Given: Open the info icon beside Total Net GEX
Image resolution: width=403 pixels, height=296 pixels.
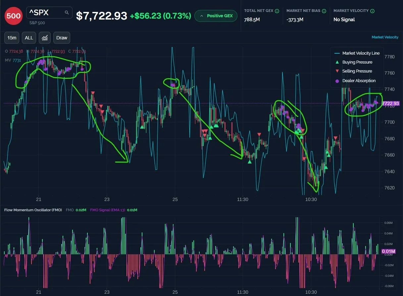Looking at the screenshot, I should (277, 11).
